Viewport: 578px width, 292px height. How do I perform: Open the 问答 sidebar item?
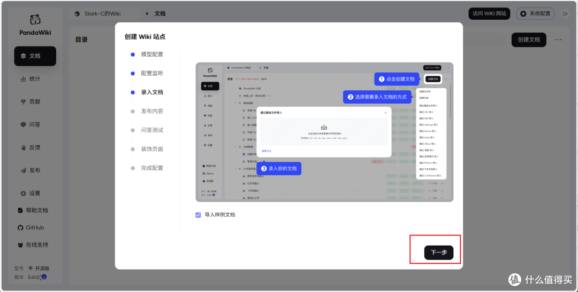[35, 124]
